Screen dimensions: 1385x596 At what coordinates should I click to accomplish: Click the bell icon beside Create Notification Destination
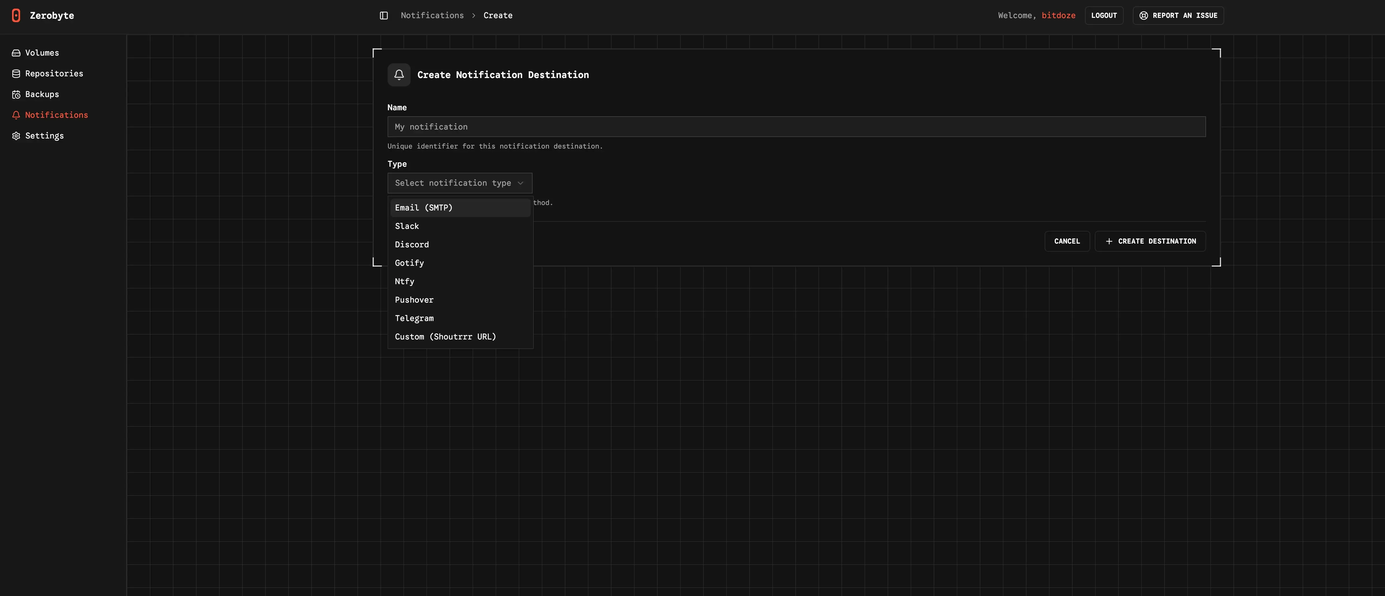tap(399, 75)
